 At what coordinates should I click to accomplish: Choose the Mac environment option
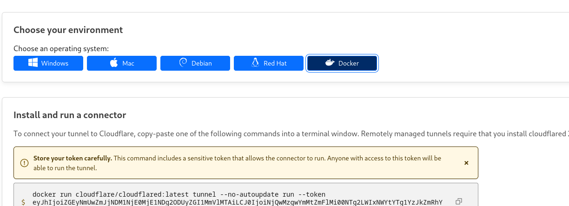pyautogui.click(x=122, y=63)
